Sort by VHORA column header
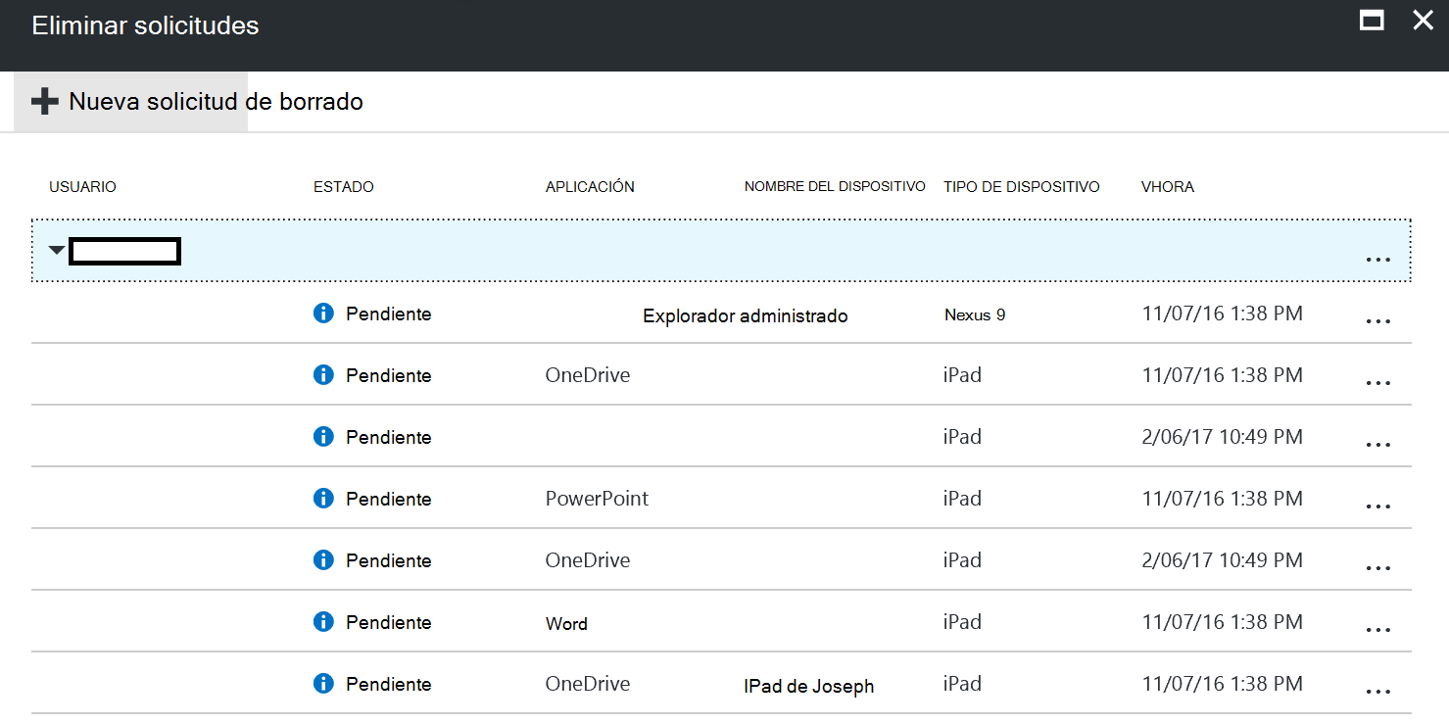1449x724 pixels. (1168, 187)
